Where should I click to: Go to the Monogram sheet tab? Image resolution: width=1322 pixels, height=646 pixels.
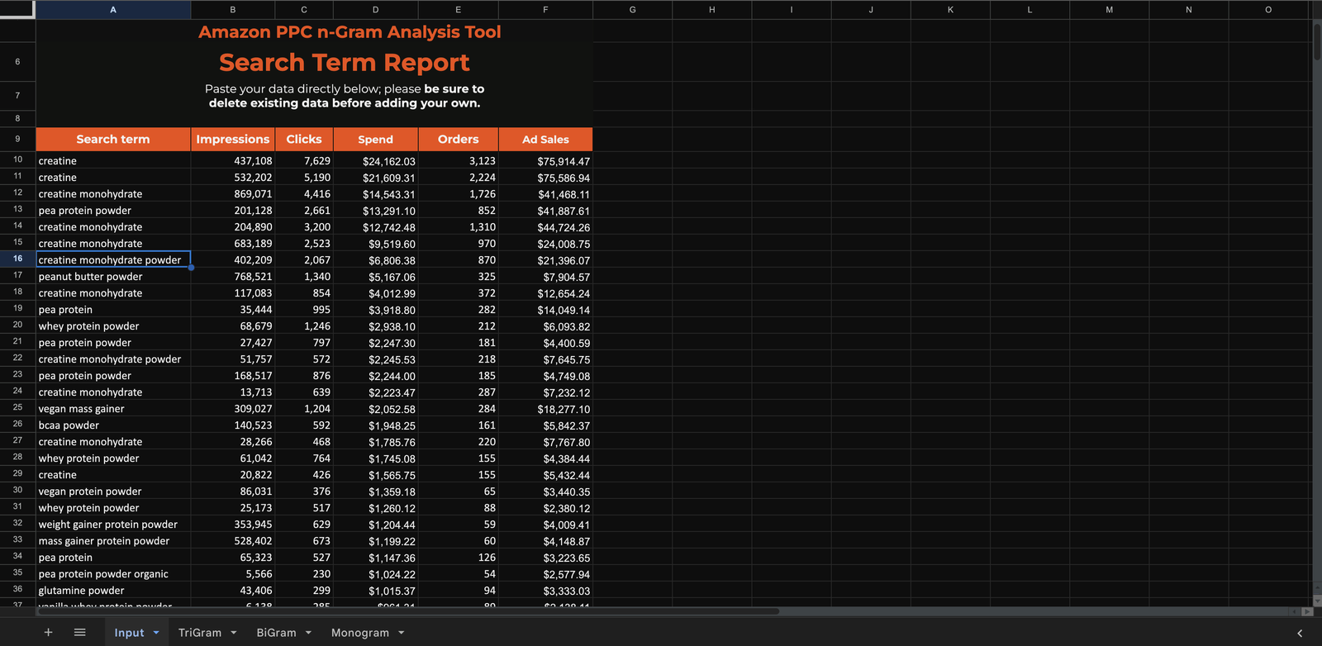359,633
